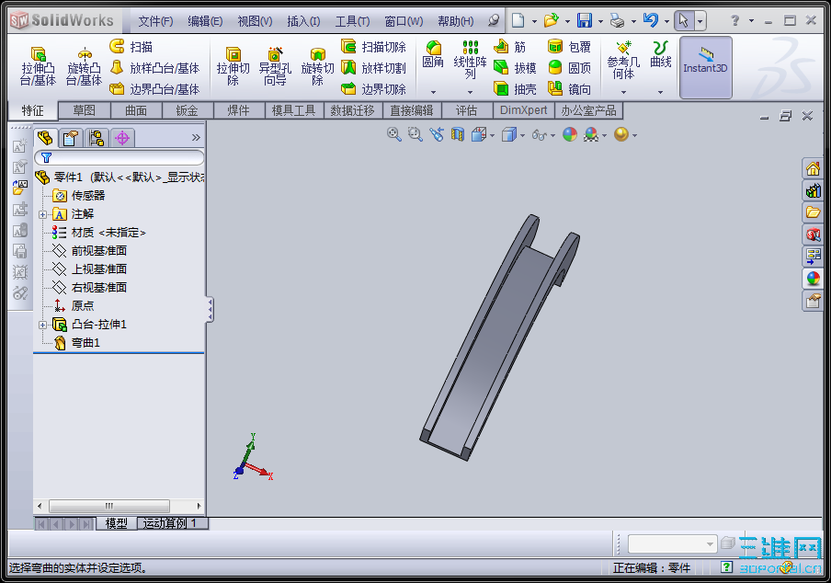Open the 文件(F) menu
This screenshot has width=831, height=583.
[x=155, y=21]
